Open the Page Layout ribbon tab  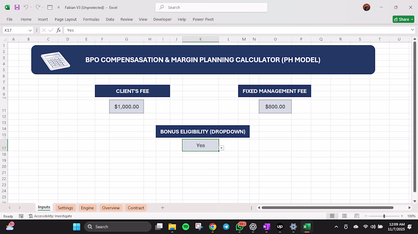tap(66, 19)
